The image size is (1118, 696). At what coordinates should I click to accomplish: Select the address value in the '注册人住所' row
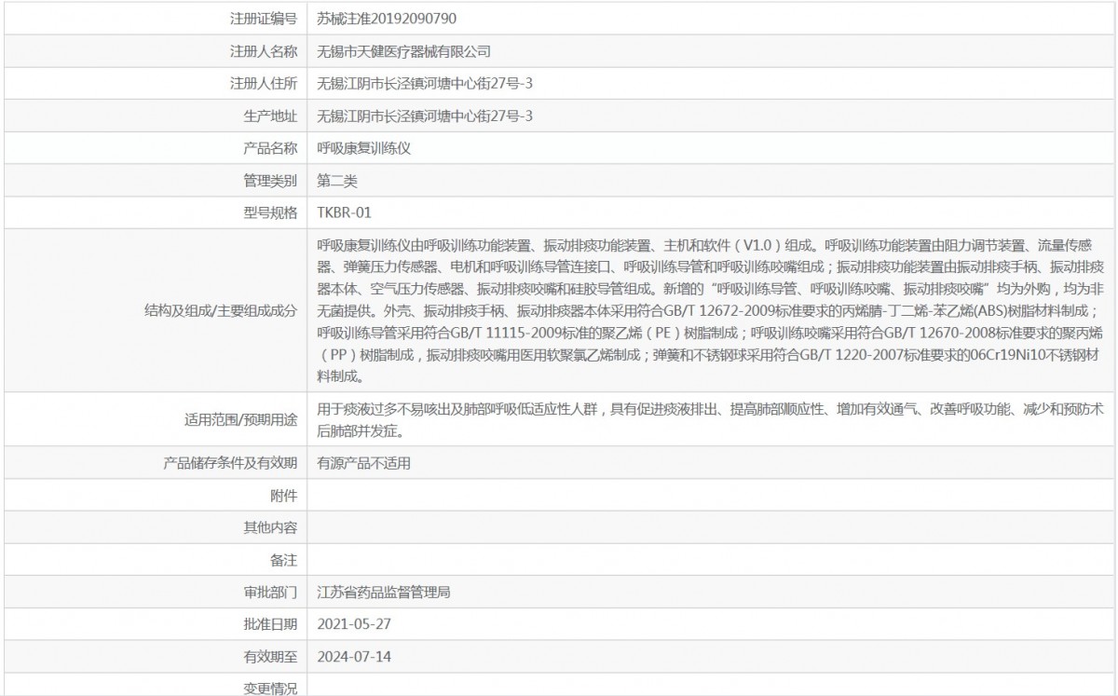pos(425,84)
